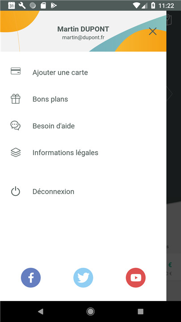This screenshot has height=322, width=181.
Task: Tap the Martin DUPONT profile name
Action: [83, 29]
